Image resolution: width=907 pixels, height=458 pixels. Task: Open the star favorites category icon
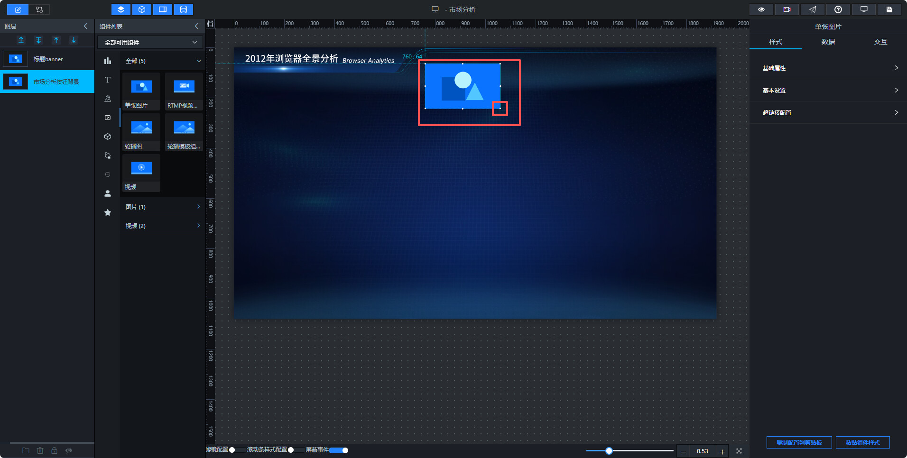[x=108, y=212]
